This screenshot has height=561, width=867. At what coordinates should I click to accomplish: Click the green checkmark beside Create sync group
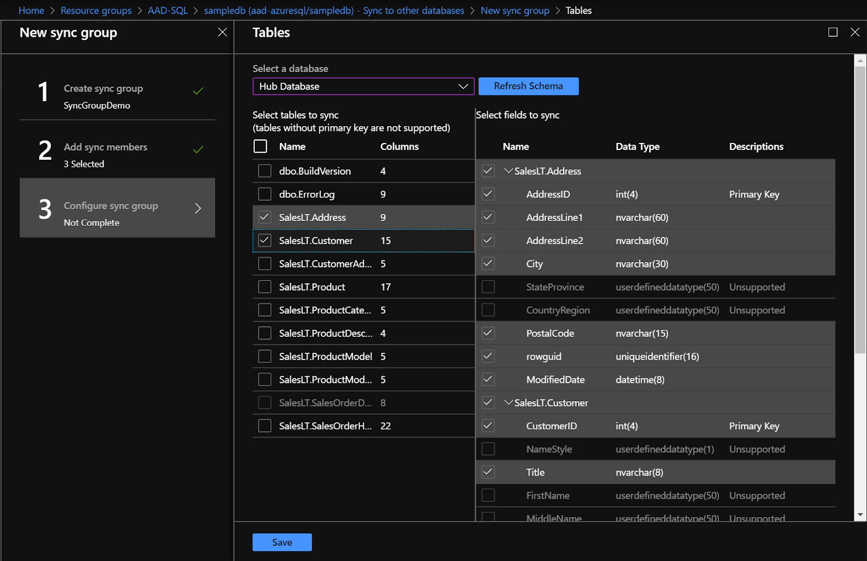tap(198, 91)
